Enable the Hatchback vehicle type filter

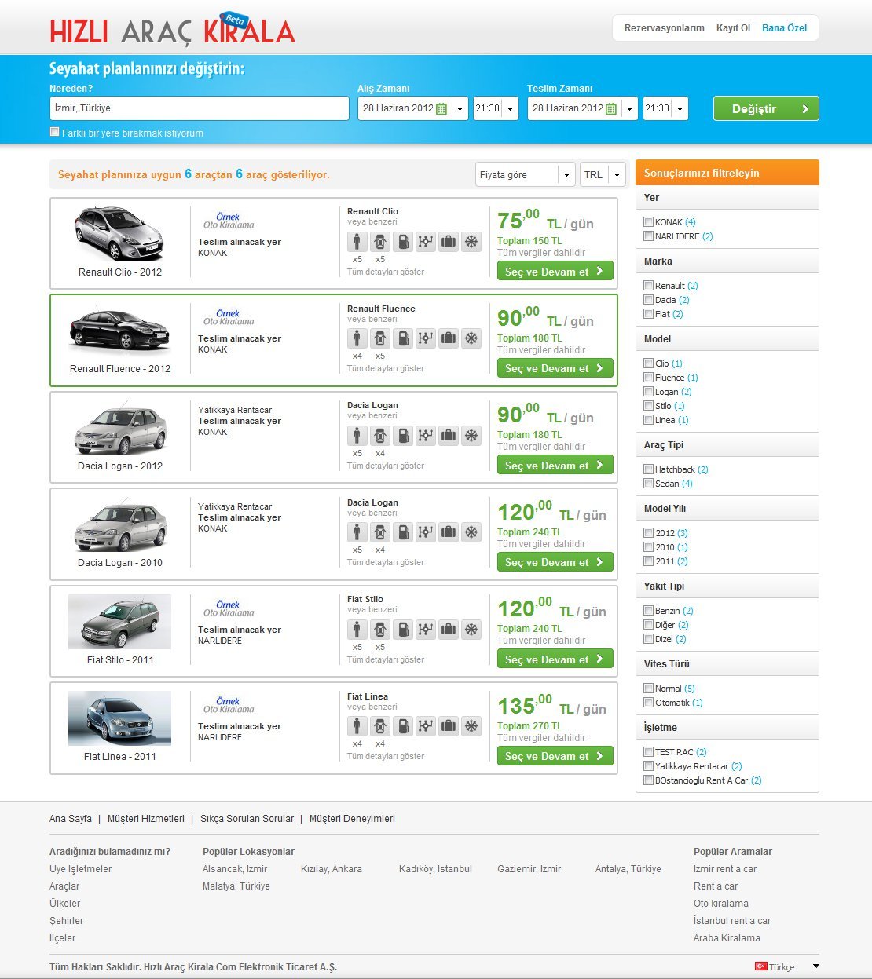click(x=648, y=469)
